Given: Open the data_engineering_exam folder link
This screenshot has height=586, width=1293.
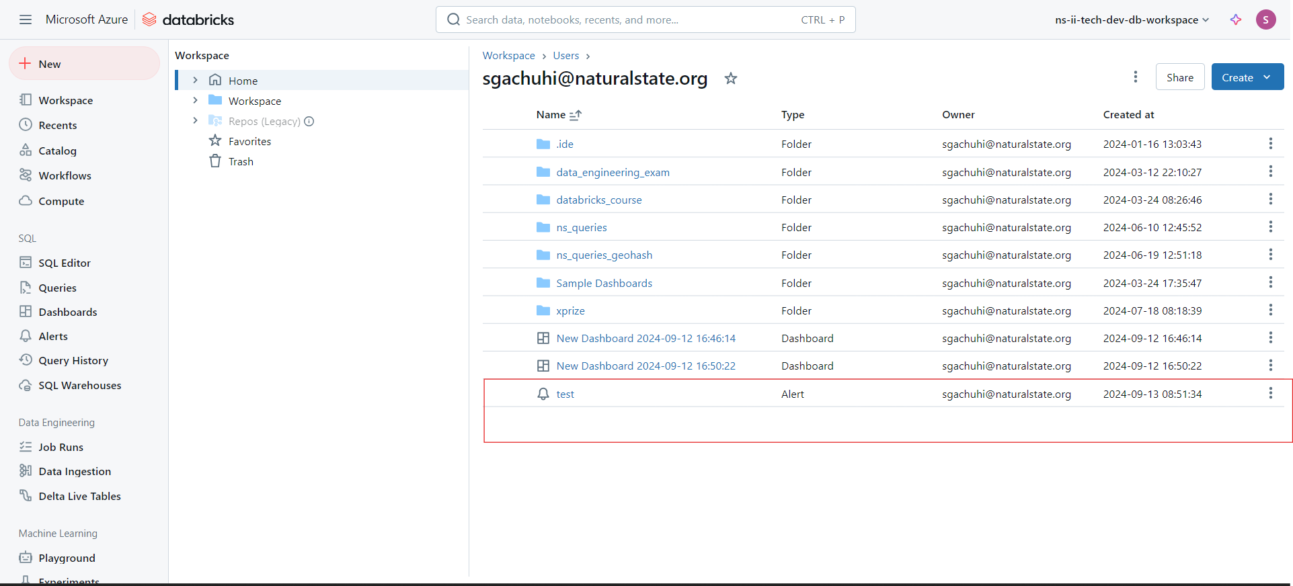Looking at the screenshot, I should point(613,173).
